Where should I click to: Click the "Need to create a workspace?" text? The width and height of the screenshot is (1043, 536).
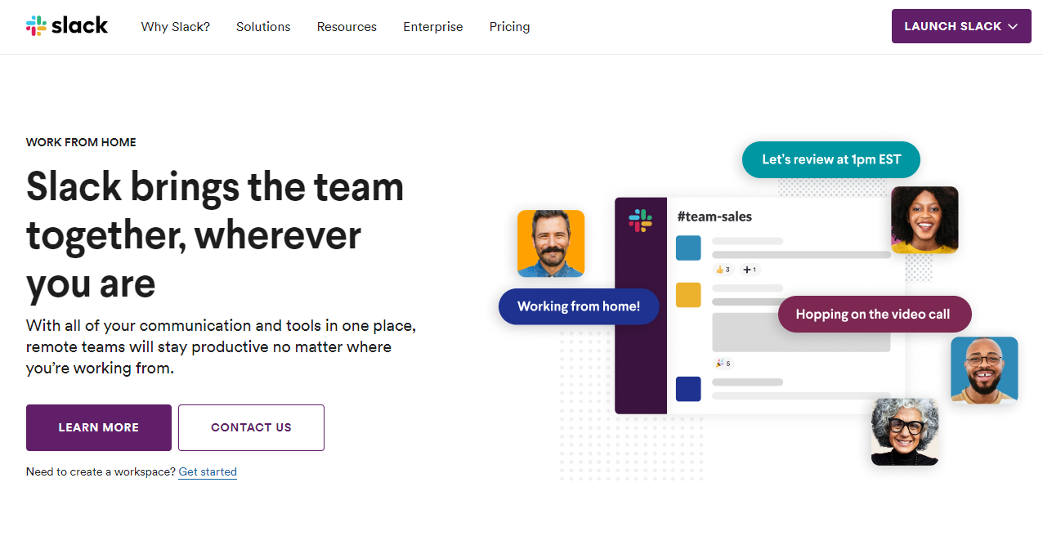[x=101, y=472]
